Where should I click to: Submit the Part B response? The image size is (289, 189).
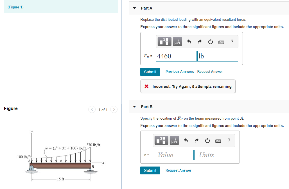(x=150, y=170)
